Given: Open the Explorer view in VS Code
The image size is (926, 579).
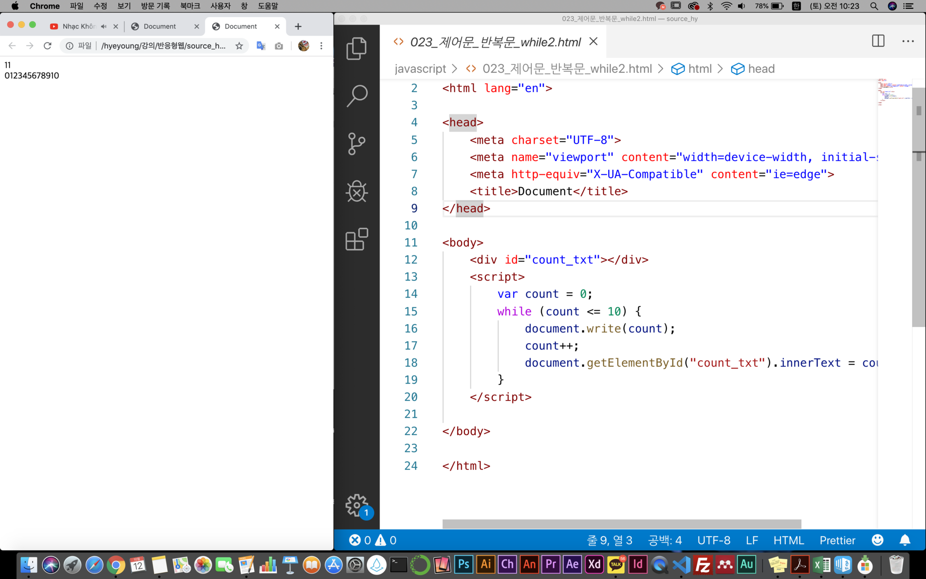Looking at the screenshot, I should coord(356,48).
